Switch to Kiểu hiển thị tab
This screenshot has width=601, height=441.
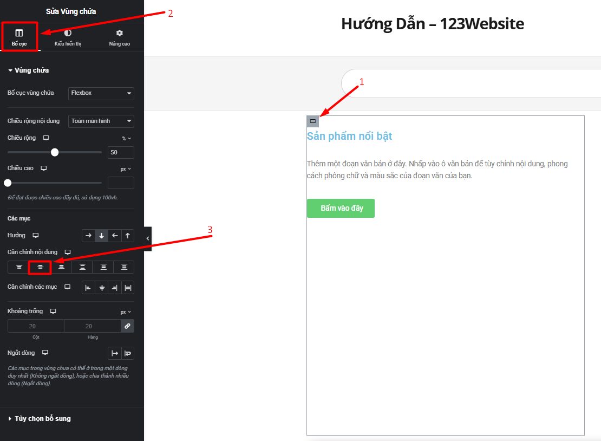point(68,37)
